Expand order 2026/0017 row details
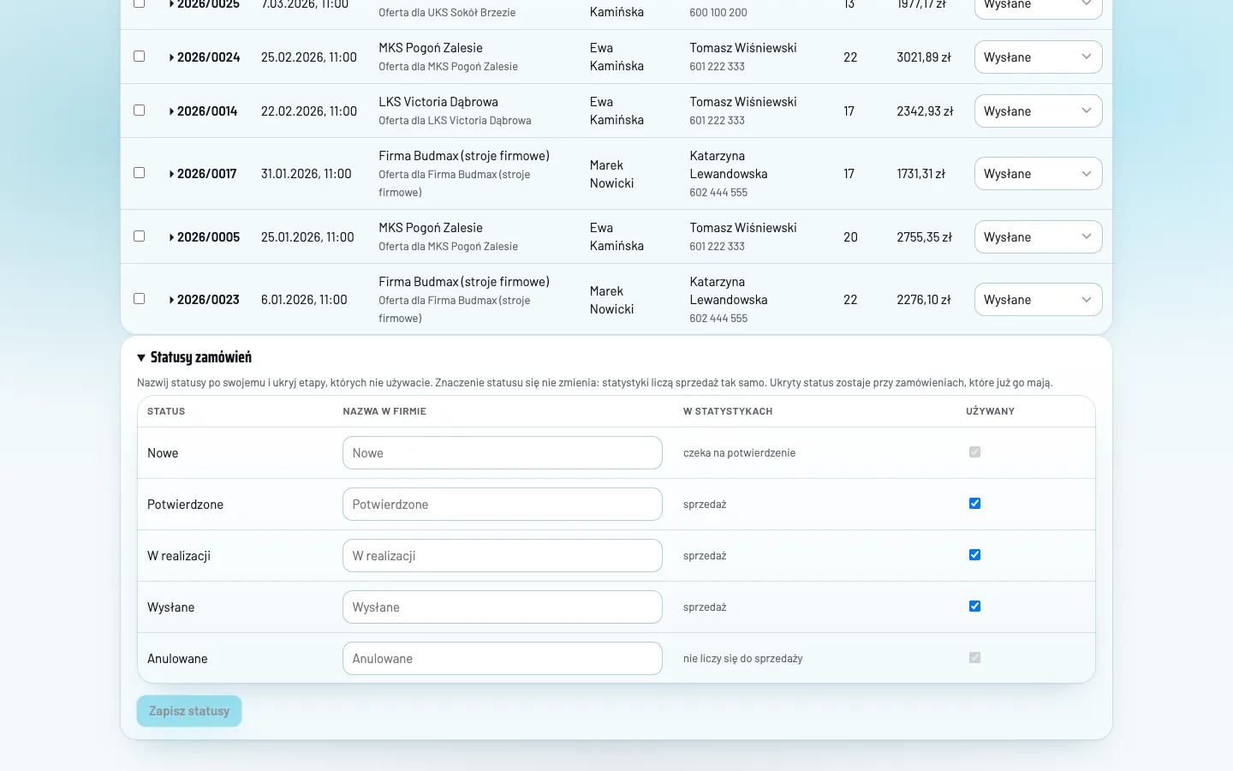Screen dimensions: 1233x771 click(203, 174)
